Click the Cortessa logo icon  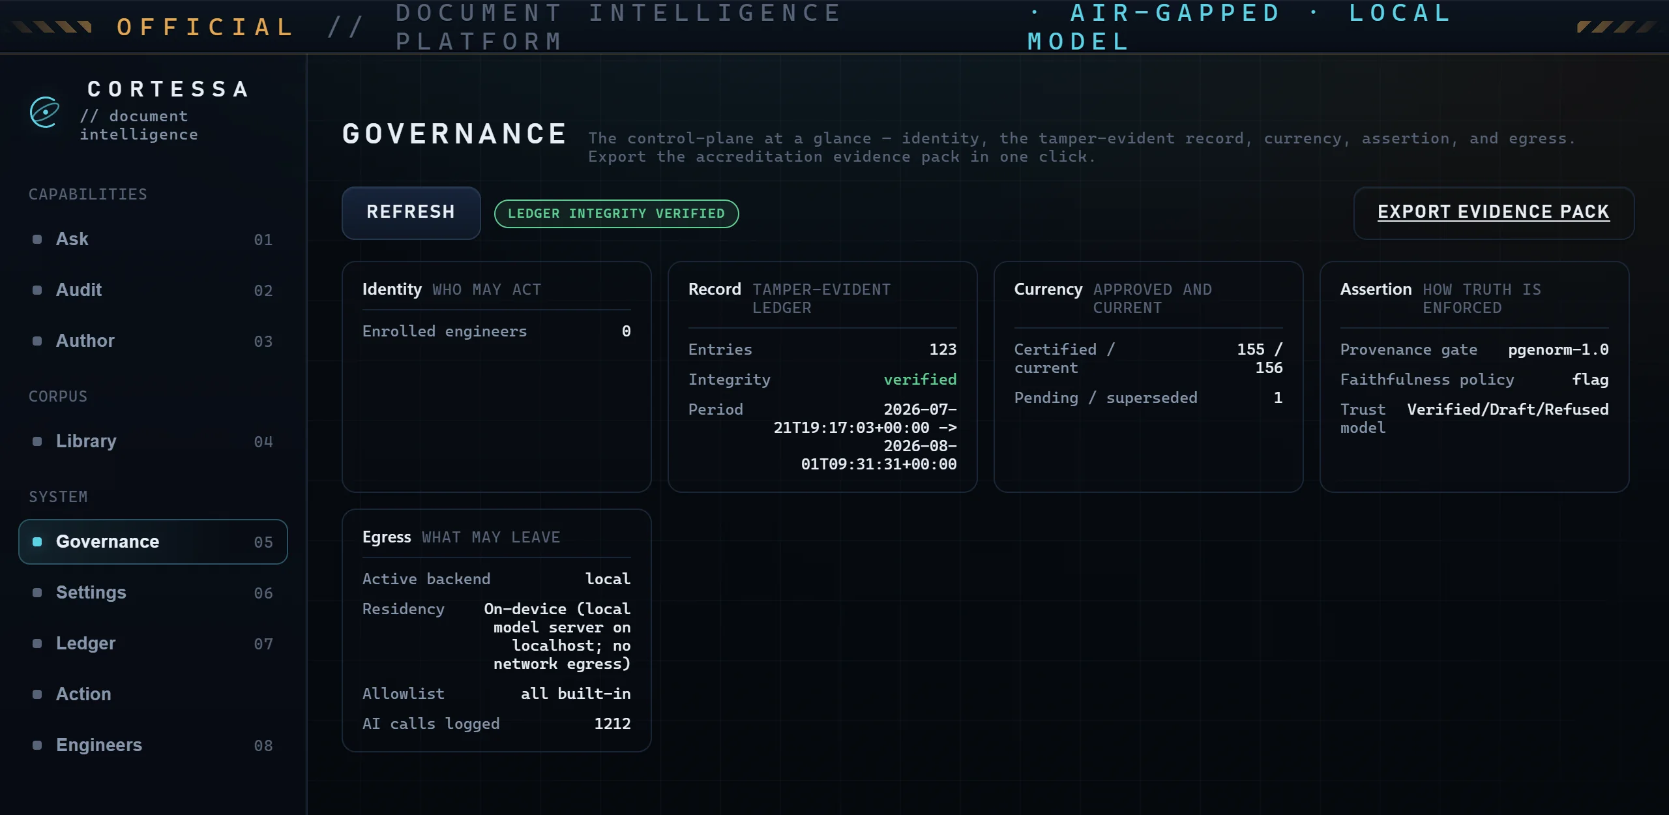pyautogui.click(x=44, y=112)
